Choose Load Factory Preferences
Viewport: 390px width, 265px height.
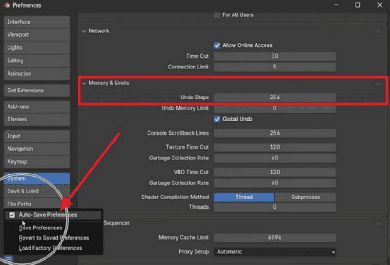coord(54,248)
